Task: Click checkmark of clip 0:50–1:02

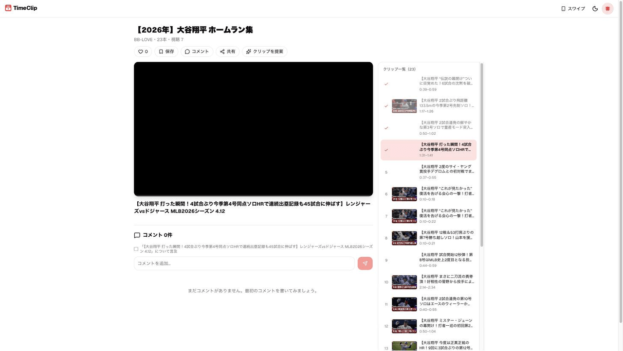Action: coord(386,128)
